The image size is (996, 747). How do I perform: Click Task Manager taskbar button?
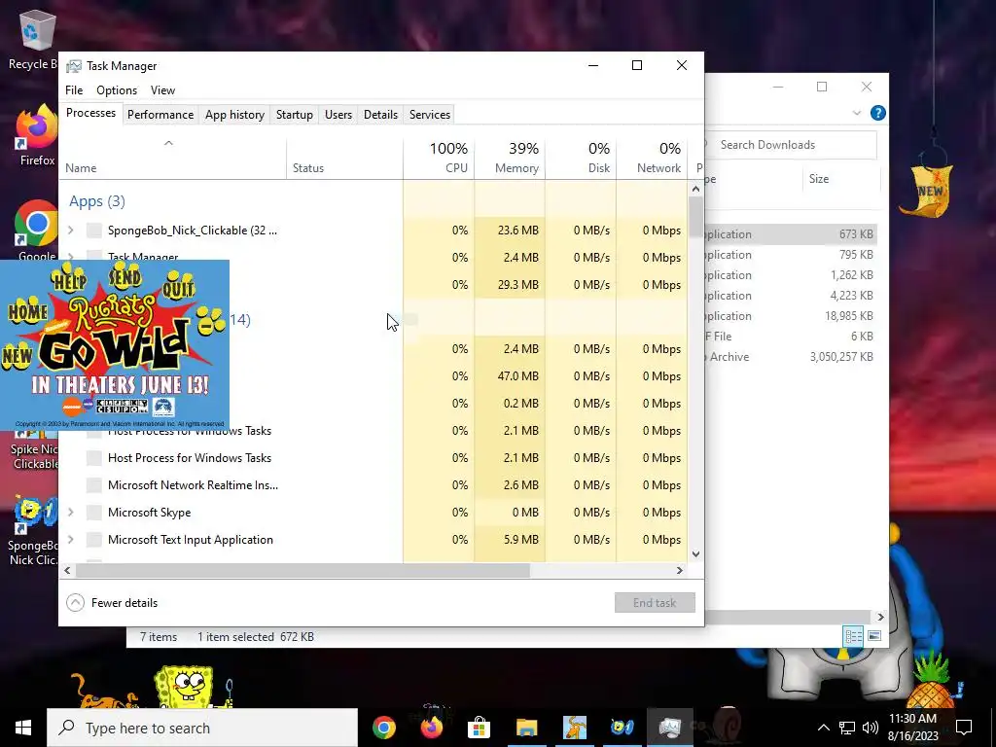[x=669, y=728]
